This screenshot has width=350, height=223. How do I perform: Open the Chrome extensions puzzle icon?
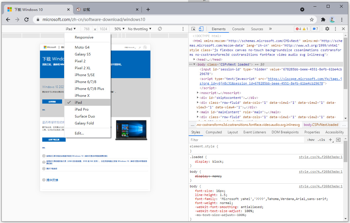(x=323, y=20)
